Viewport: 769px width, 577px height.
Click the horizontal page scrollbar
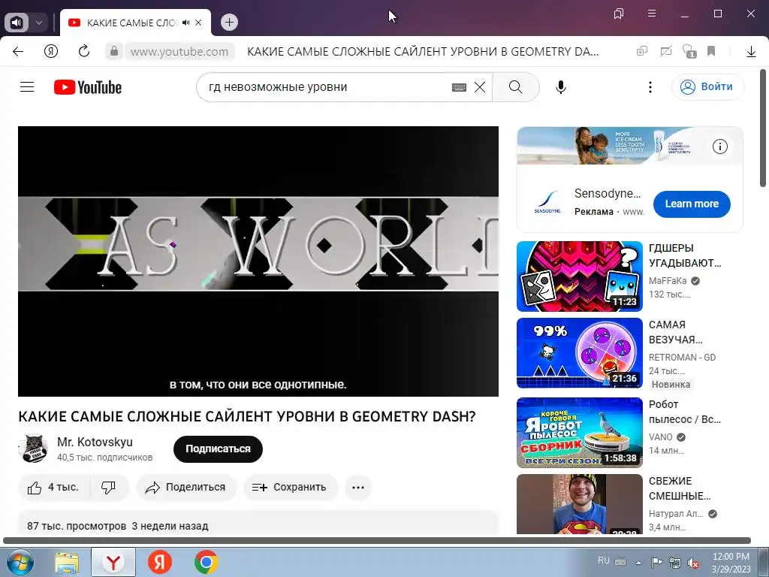click(377, 540)
